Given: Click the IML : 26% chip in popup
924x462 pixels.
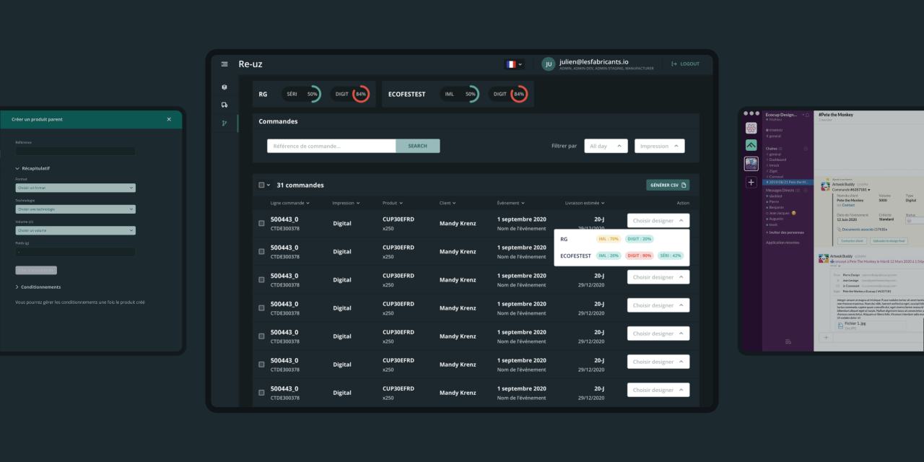Looking at the screenshot, I should click(609, 256).
